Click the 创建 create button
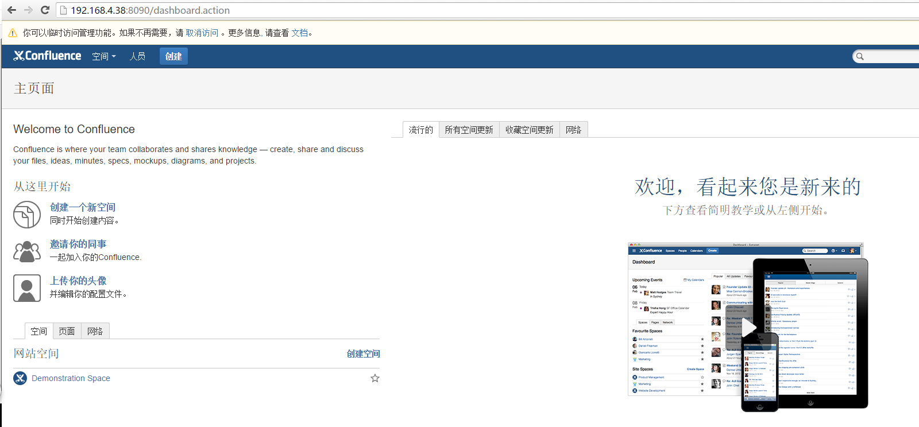Image resolution: width=919 pixels, height=427 pixels. (x=173, y=56)
